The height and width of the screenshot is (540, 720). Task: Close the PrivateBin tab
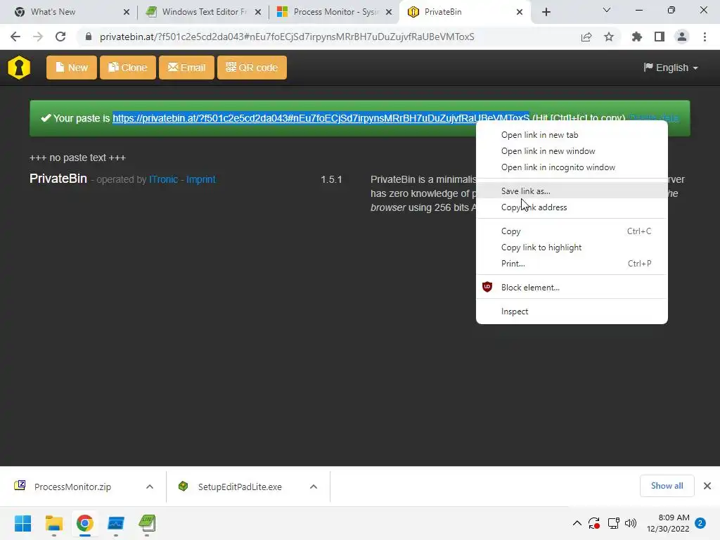(520, 12)
